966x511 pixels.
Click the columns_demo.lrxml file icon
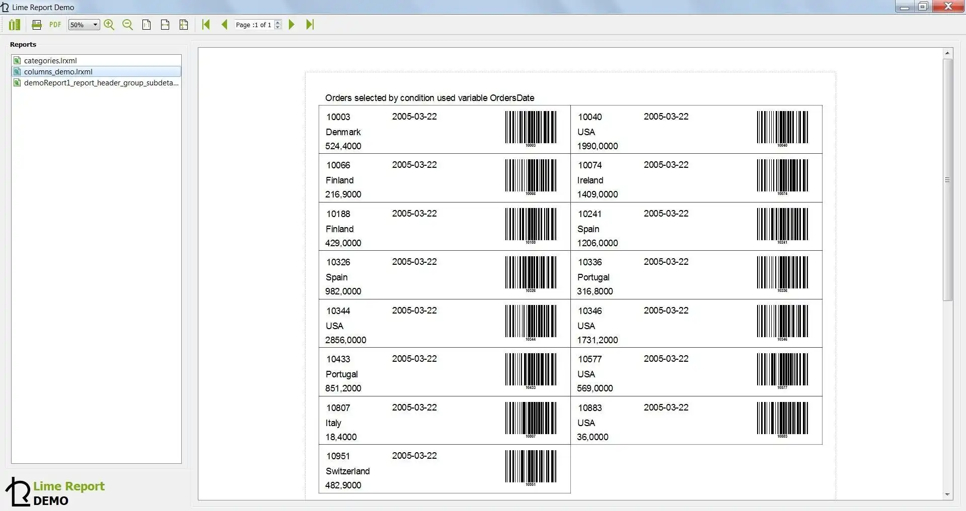point(17,71)
